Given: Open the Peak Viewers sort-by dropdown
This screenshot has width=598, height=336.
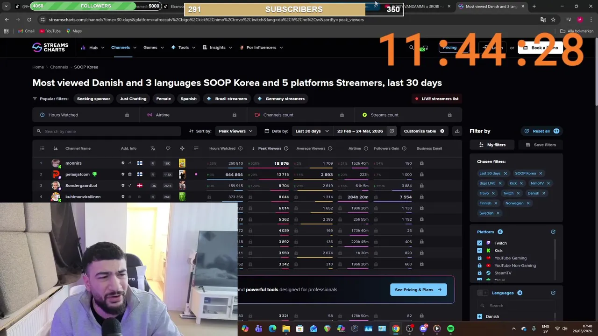Looking at the screenshot, I should pyautogui.click(x=236, y=131).
